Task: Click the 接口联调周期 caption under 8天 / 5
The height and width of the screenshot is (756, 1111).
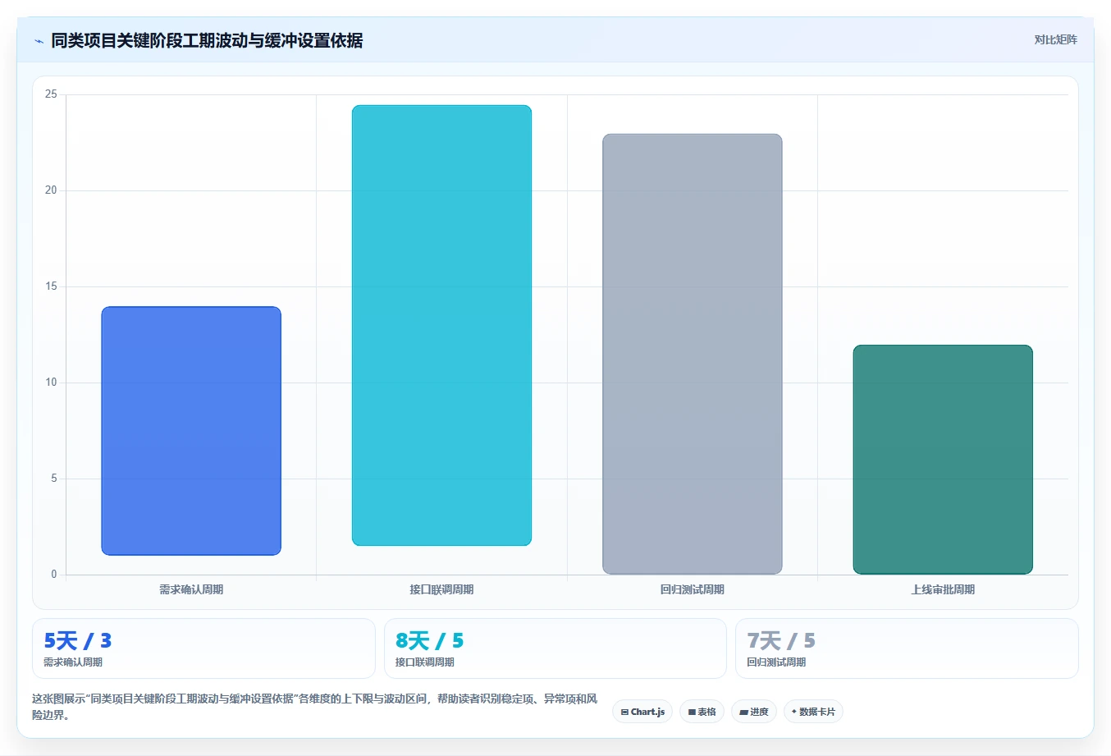Action: (425, 662)
